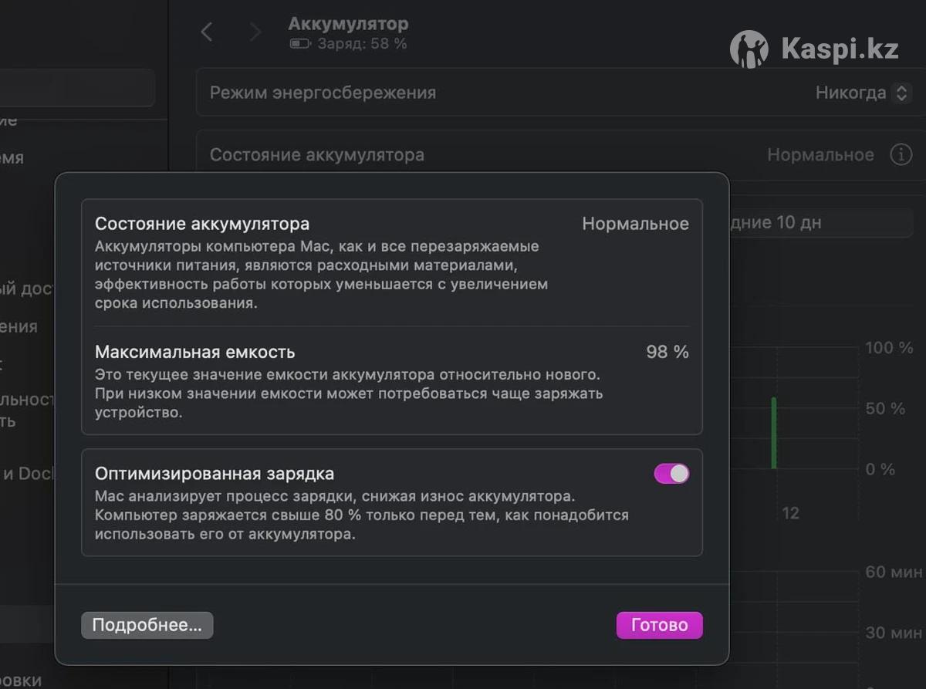926x689 pixels.
Task: Click the Состояние аккумулятора heading in dialog
Action: (202, 224)
